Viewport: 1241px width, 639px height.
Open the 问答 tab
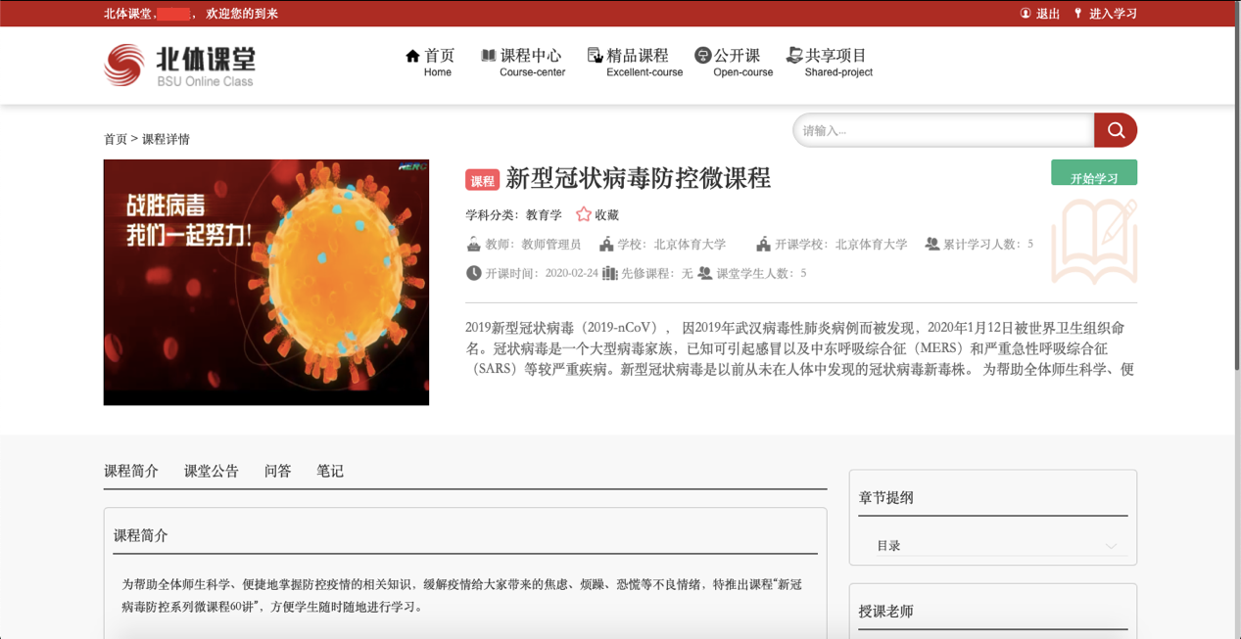pyautogui.click(x=278, y=471)
